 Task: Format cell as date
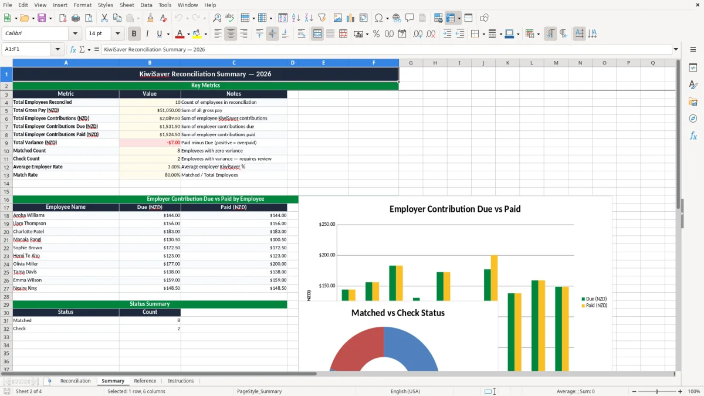pos(402,34)
